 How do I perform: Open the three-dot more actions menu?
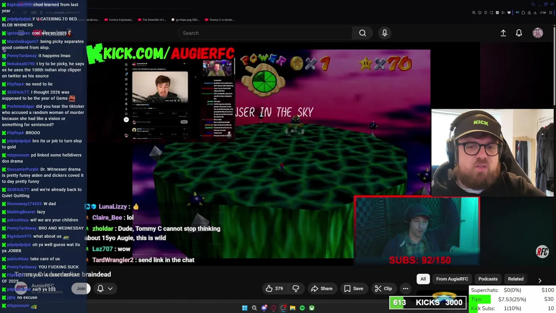(405, 289)
